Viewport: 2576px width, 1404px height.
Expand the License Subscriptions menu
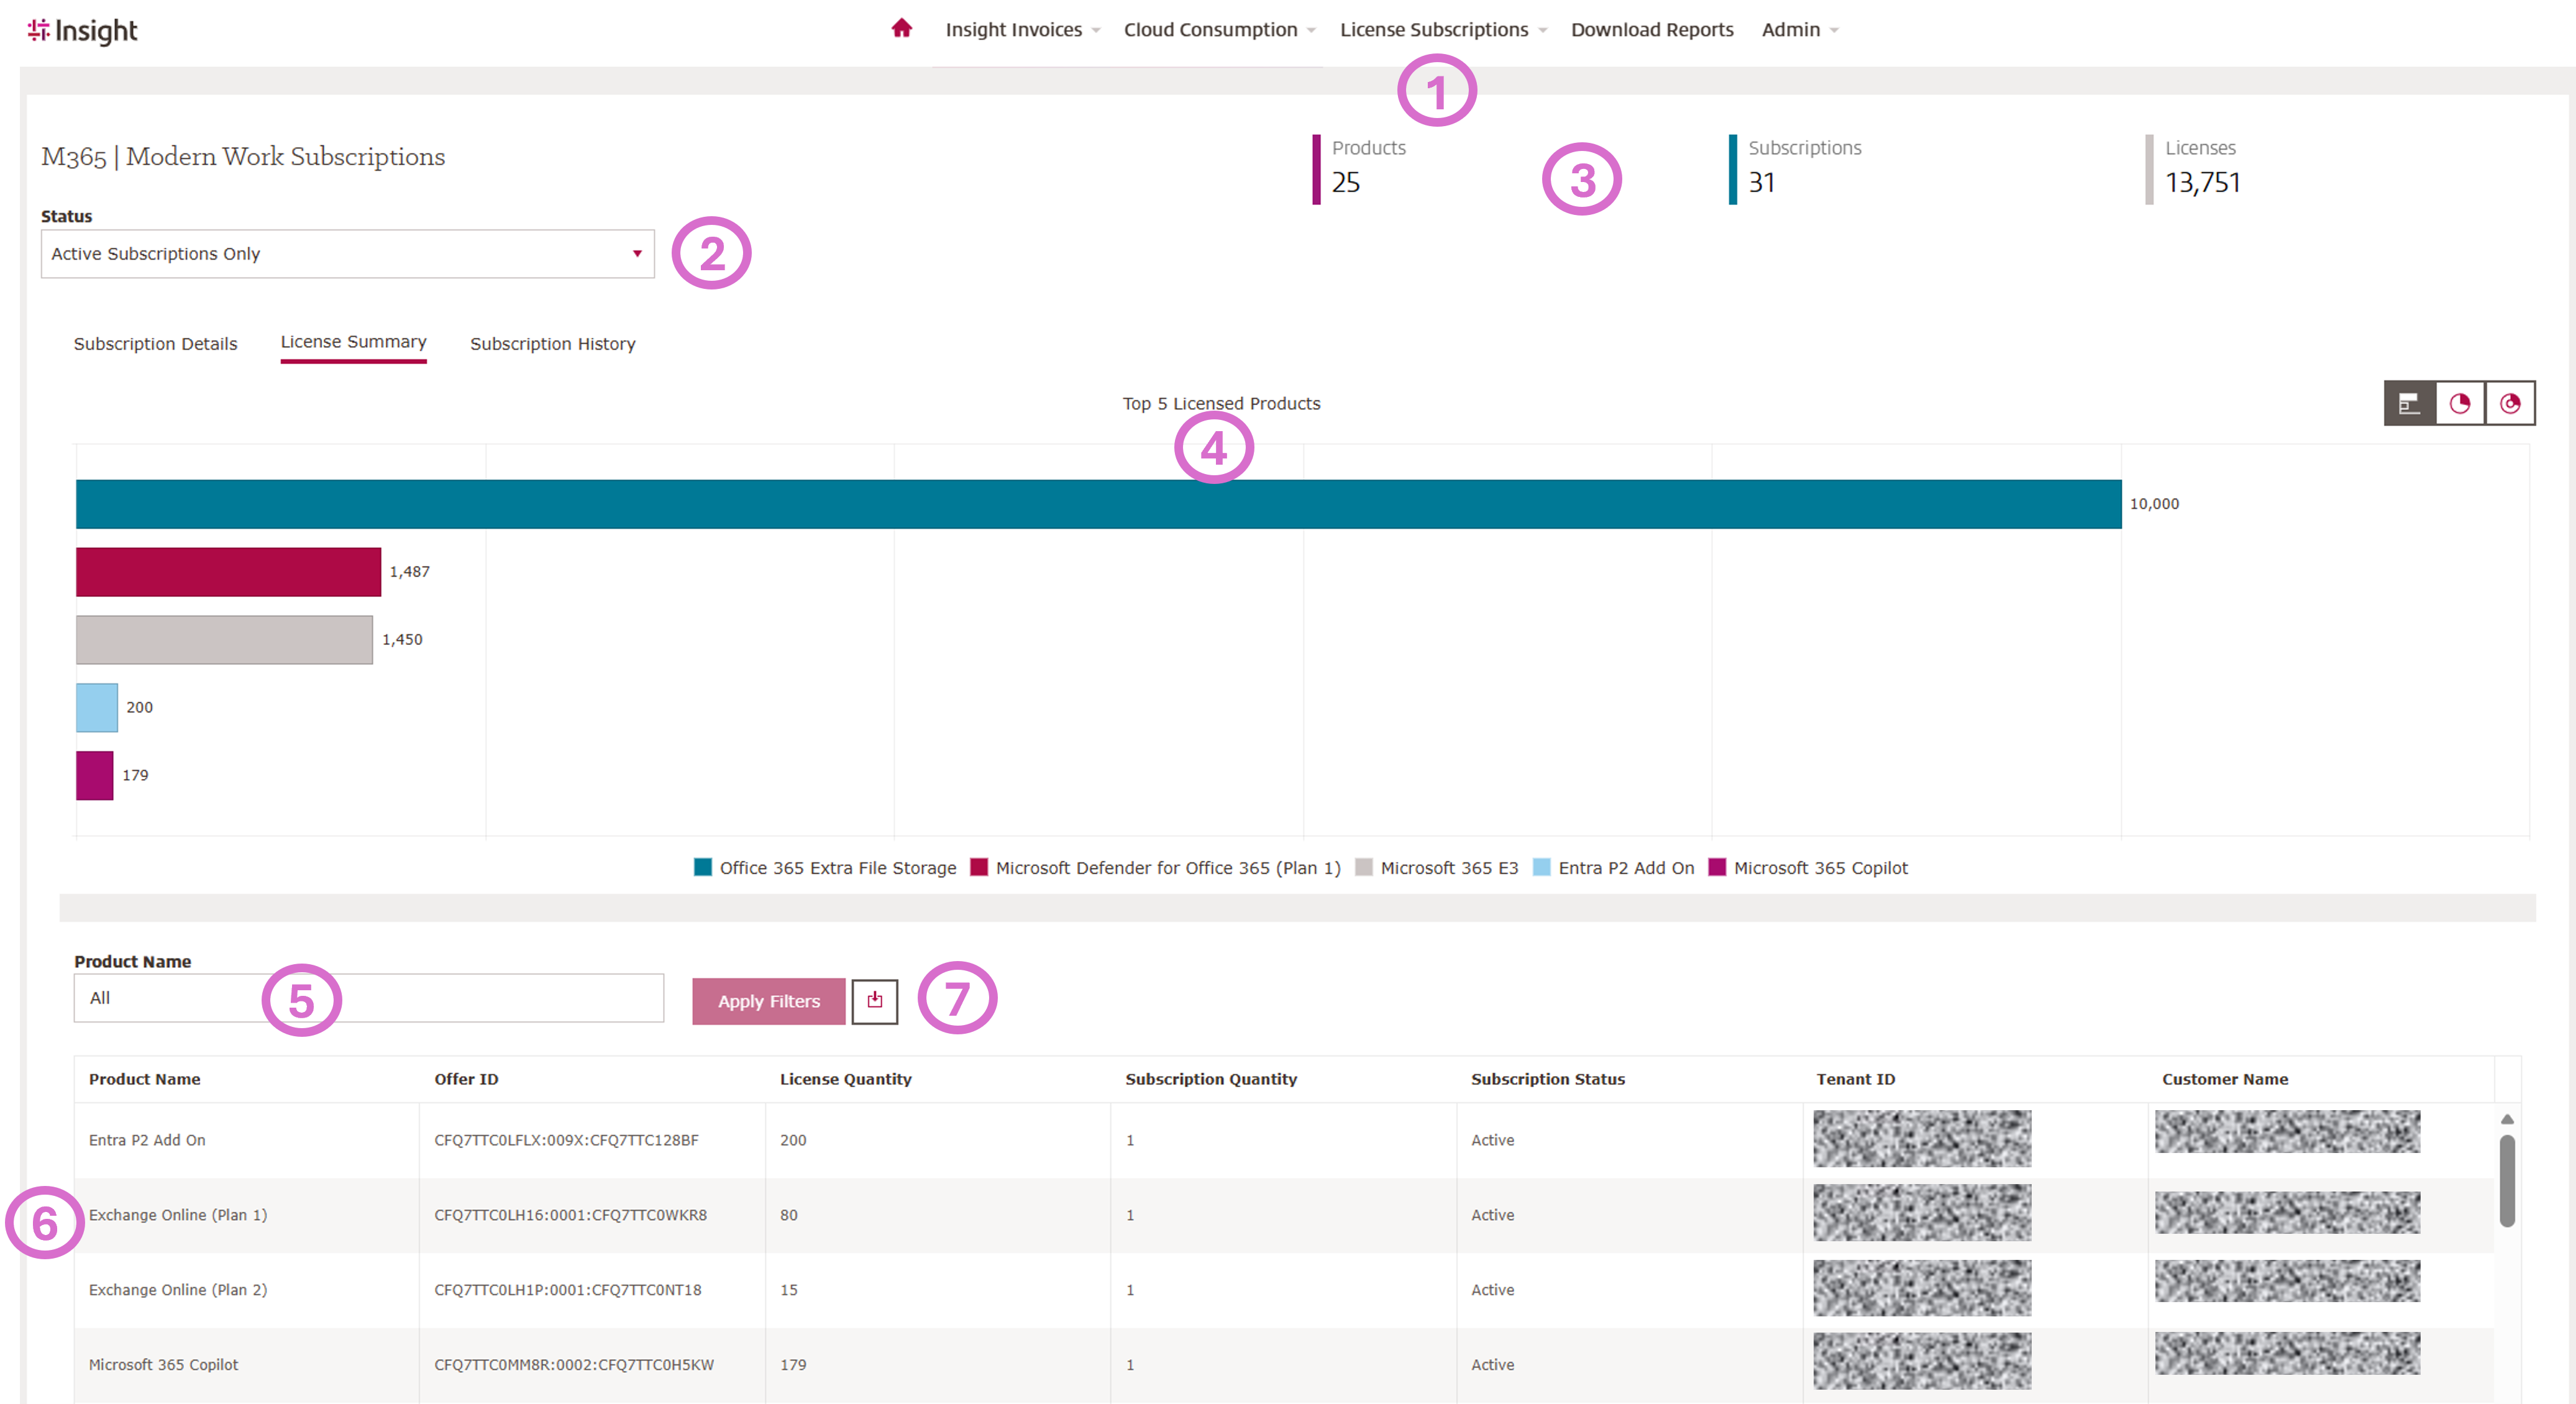point(1443,30)
